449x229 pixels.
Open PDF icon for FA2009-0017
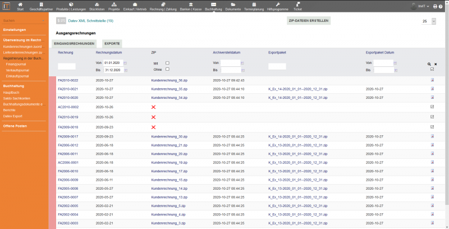click(432, 136)
